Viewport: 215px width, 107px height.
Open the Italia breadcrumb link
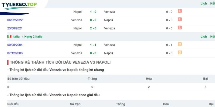pyautogui.click(x=16, y=37)
